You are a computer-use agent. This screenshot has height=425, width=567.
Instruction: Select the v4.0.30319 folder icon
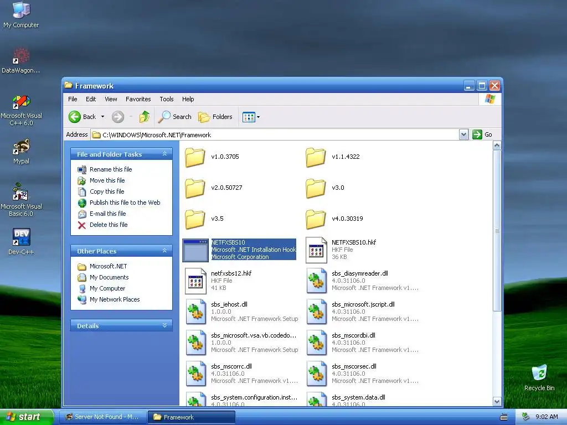(316, 219)
